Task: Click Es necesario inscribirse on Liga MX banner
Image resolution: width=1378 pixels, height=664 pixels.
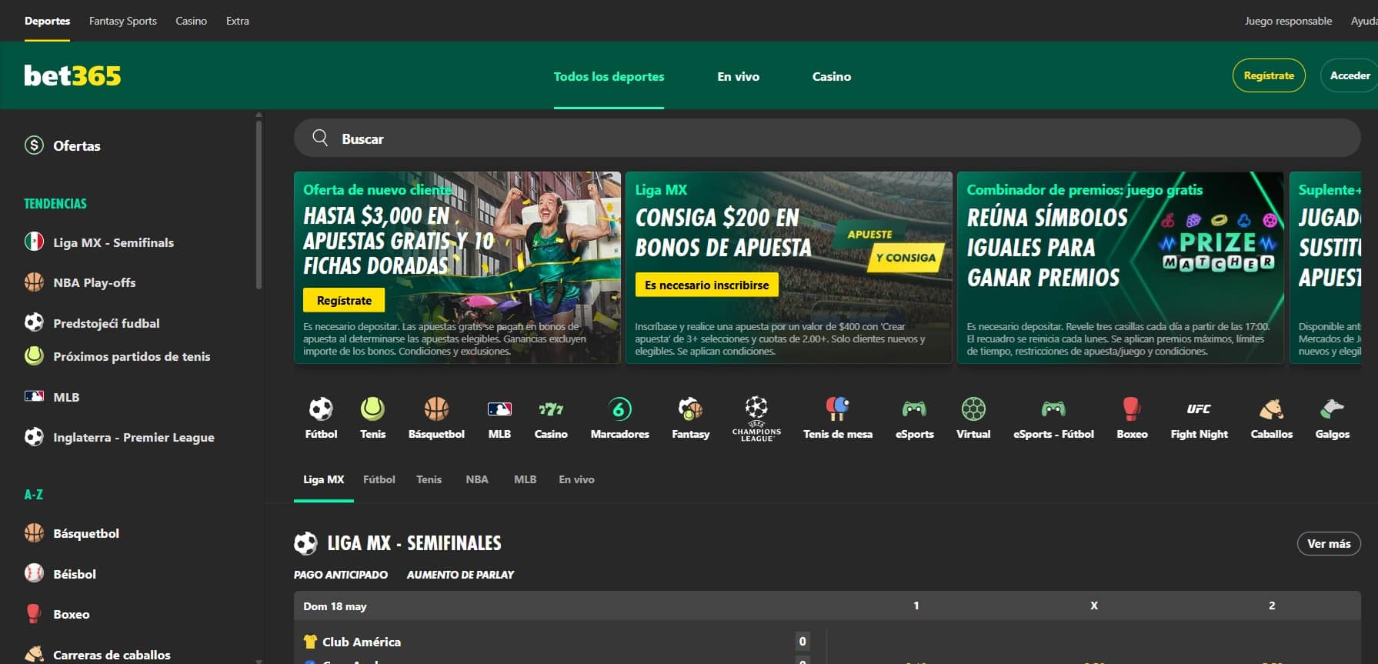Action: [x=706, y=285]
